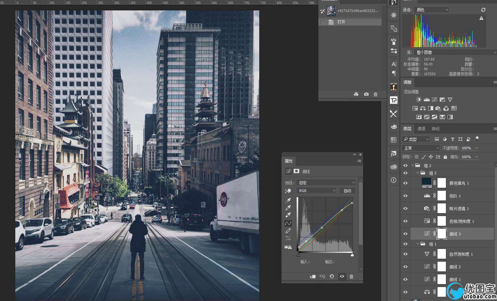Collapse the 组 3 layer group
497x301 pixels.
pyautogui.click(x=418, y=173)
